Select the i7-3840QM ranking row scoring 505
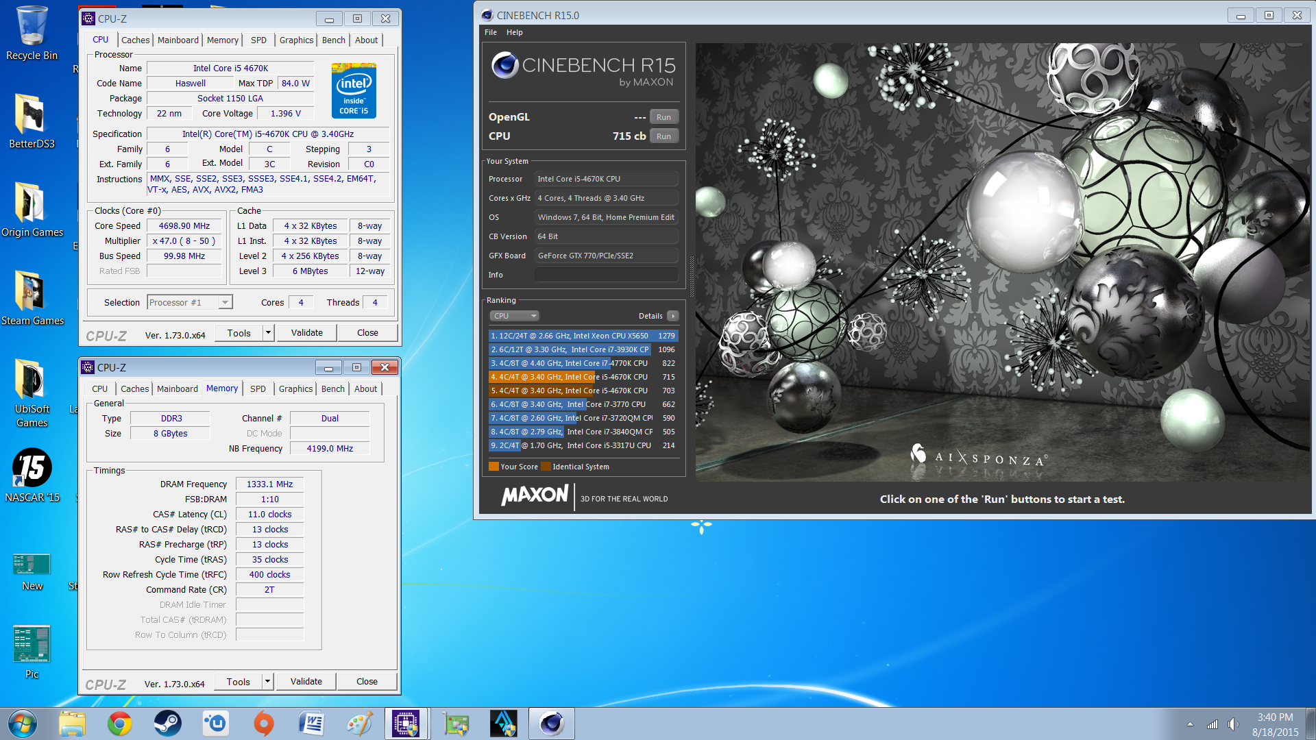Viewport: 1316px width, 740px height. pyautogui.click(x=583, y=432)
